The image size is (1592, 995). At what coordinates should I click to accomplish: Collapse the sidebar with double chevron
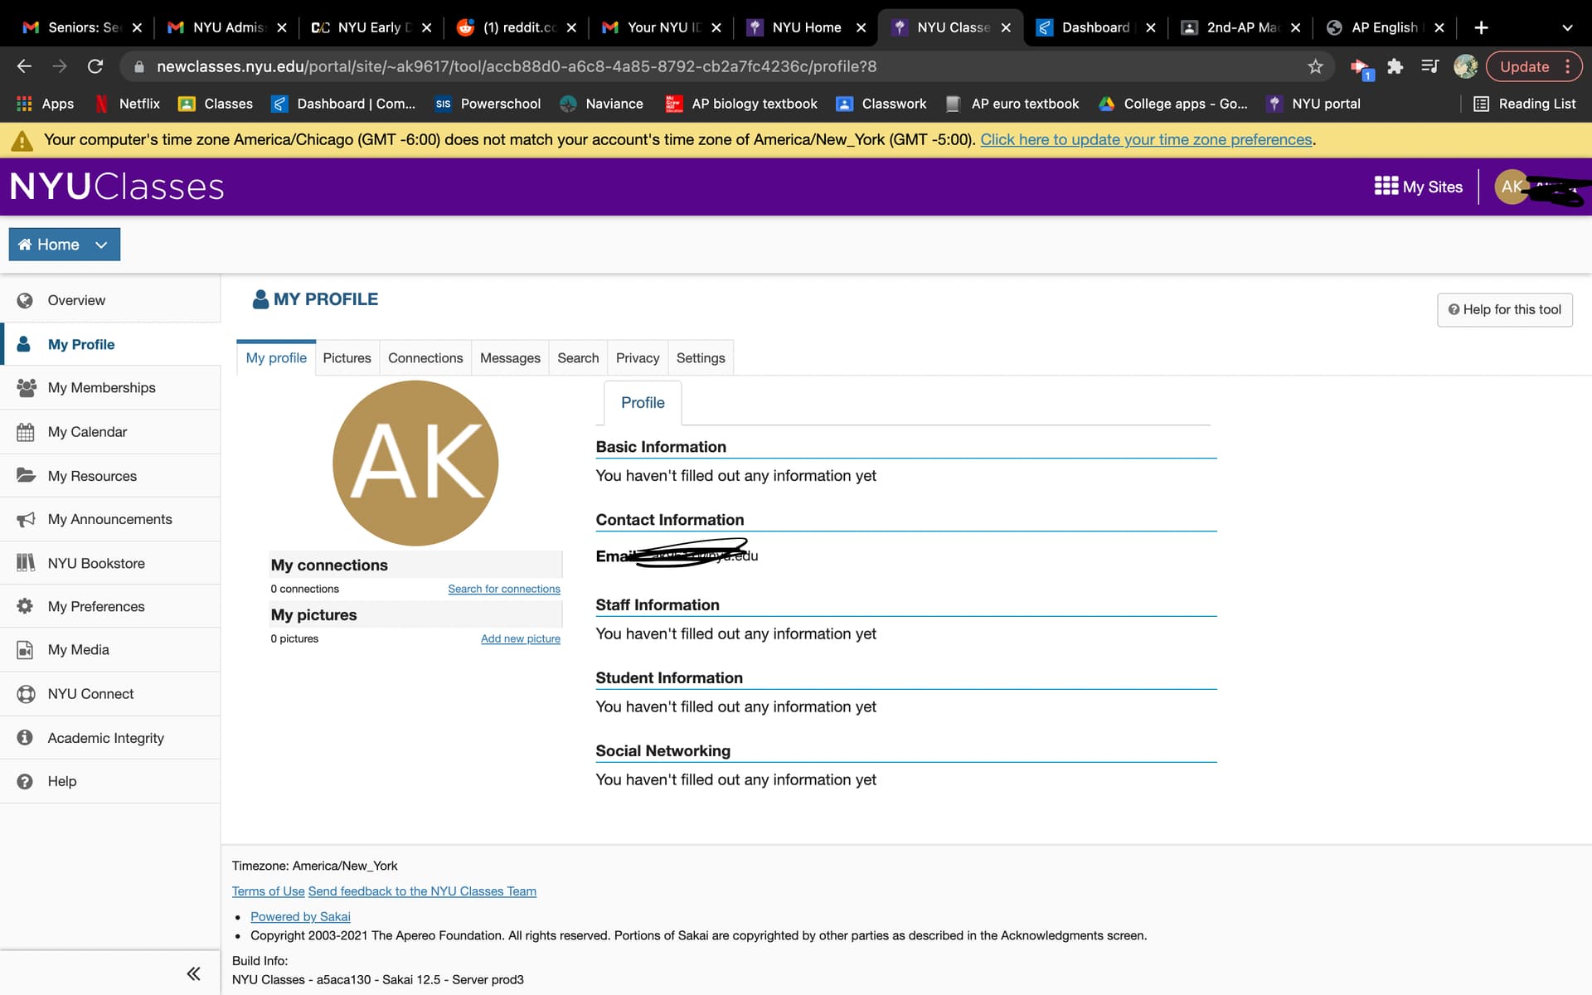tap(193, 973)
